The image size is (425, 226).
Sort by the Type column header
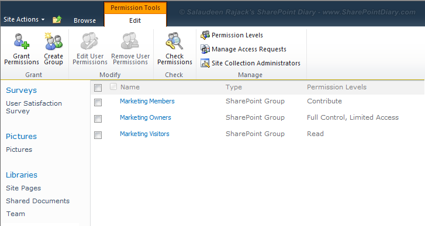(234, 87)
